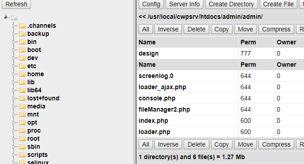Click bottom Inverse selection button
Screen dimensions: 304x164
(x=168, y=144)
